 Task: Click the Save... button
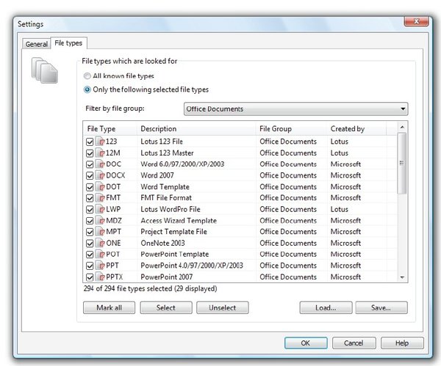pyautogui.click(x=381, y=308)
